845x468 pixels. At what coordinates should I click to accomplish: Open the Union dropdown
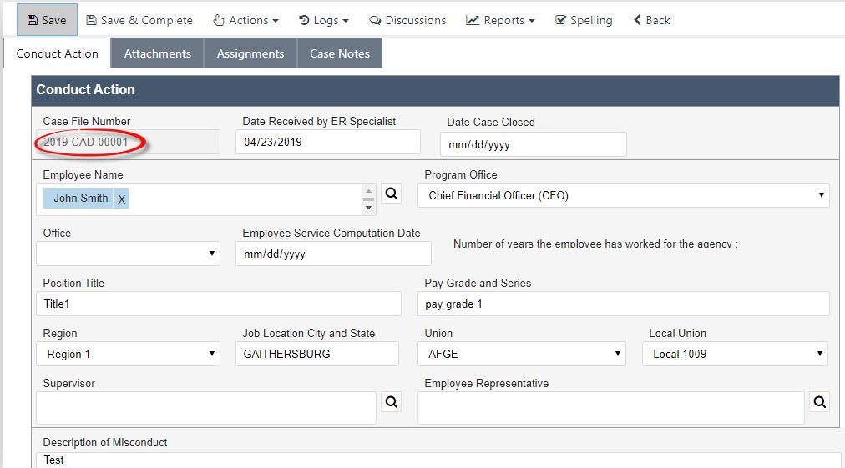point(522,354)
